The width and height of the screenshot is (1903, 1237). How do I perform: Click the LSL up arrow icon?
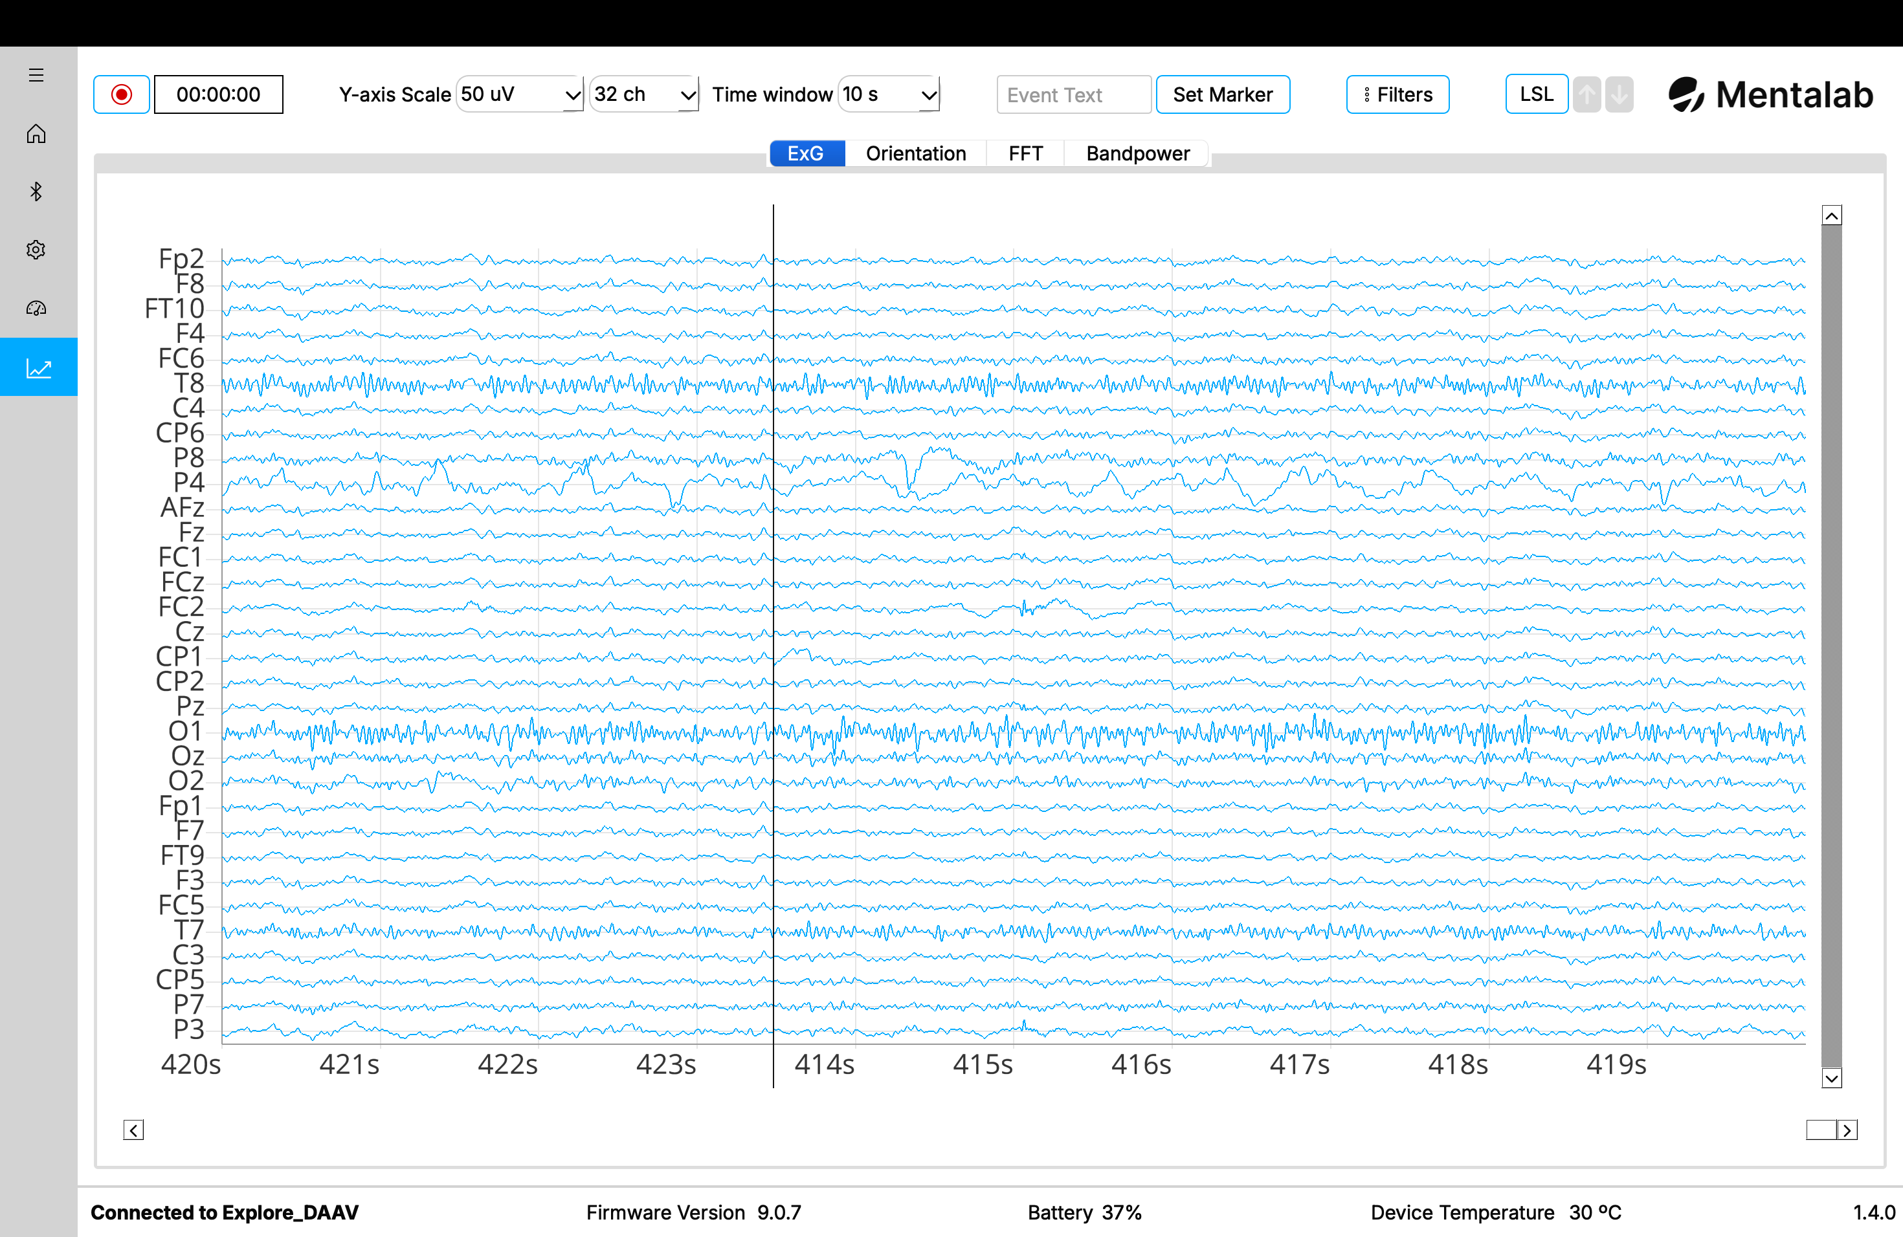click(1586, 95)
